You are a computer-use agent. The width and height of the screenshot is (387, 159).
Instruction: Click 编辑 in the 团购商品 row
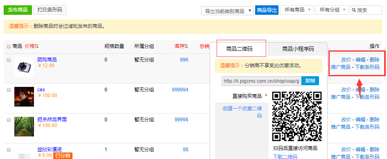click(x=360, y=60)
